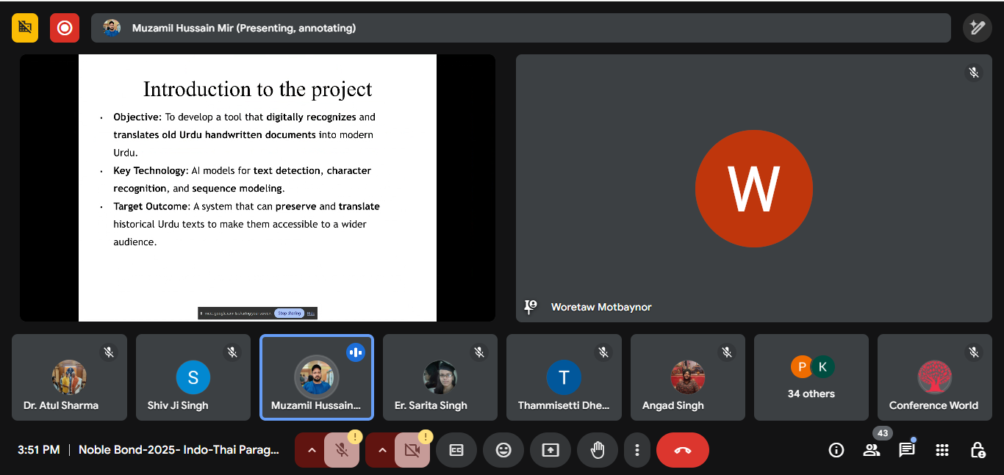Open the Meet activities grid
The height and width of the screenshot is (475, 1004).
(x=942, y=449)
